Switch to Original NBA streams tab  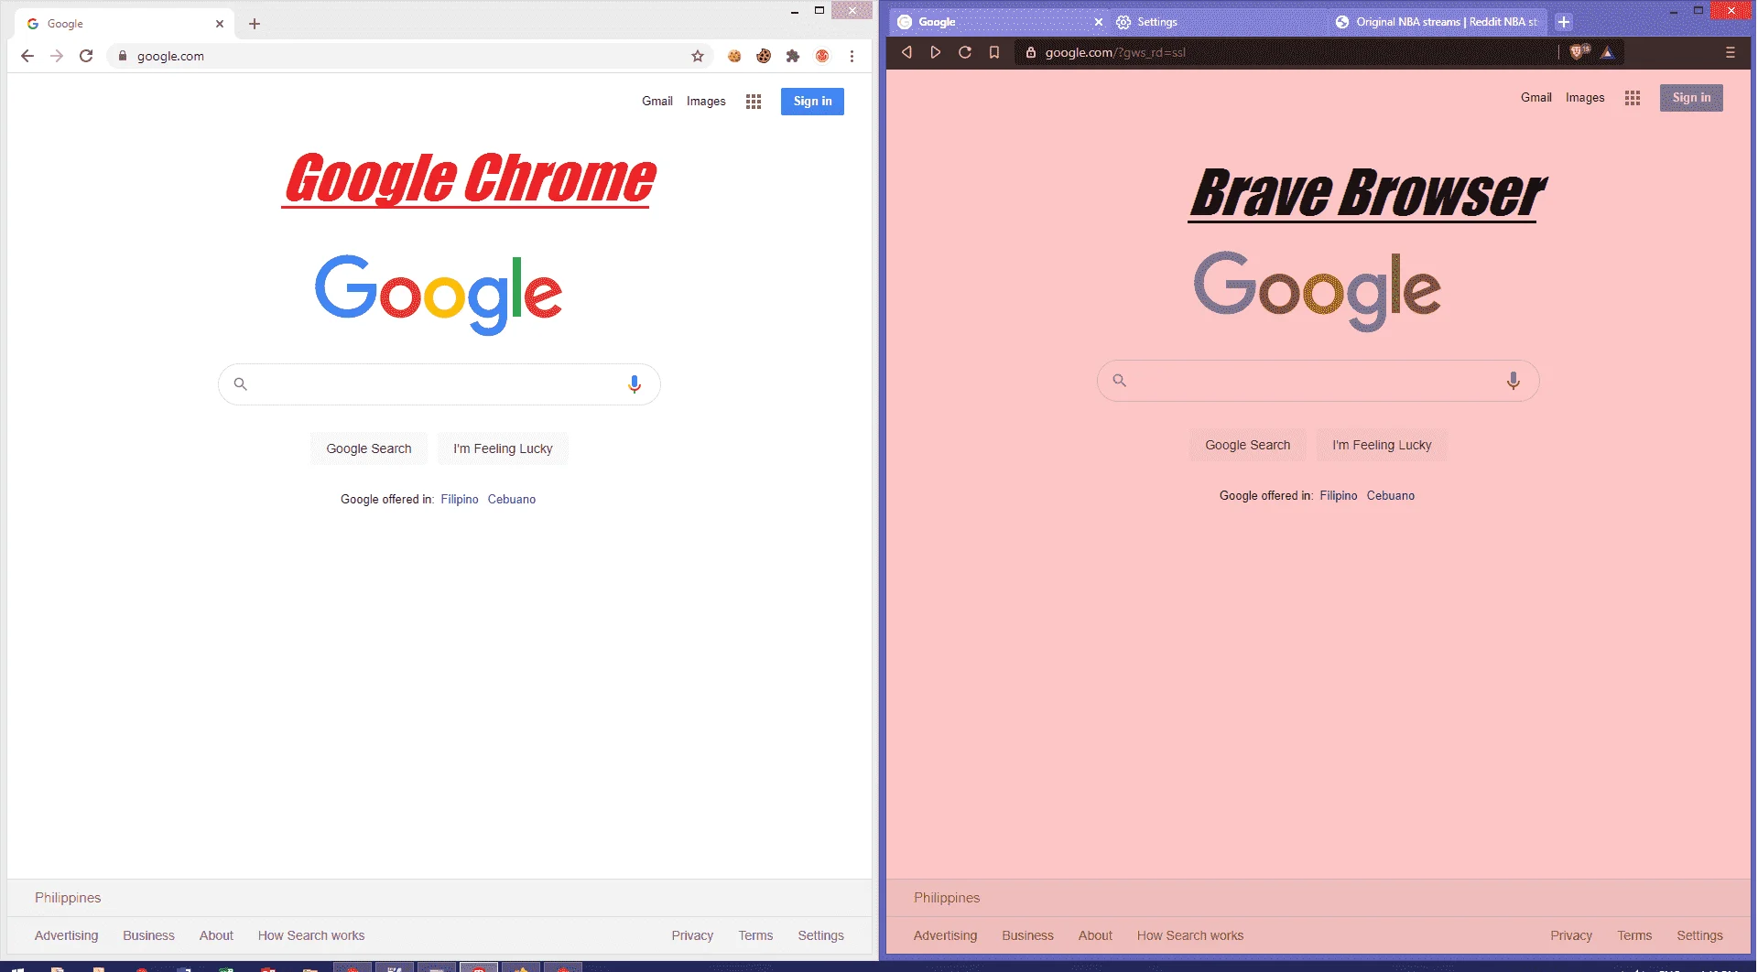click(x=1438, y=22)
